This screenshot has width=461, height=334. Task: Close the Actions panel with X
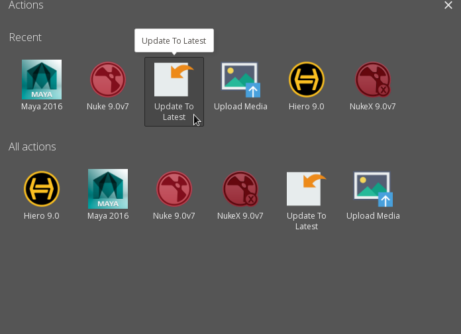coord(448,5)
